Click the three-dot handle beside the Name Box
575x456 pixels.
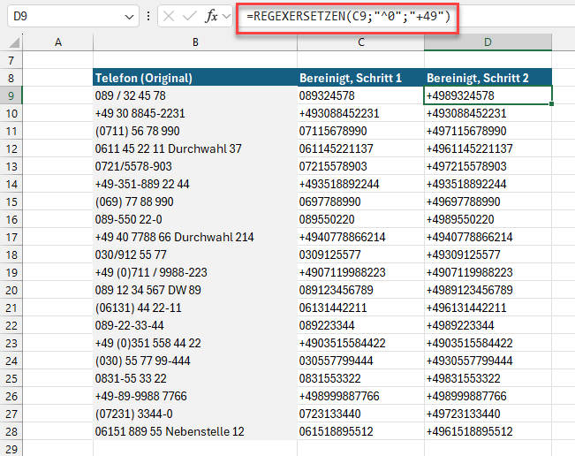[x=148, y=17]
